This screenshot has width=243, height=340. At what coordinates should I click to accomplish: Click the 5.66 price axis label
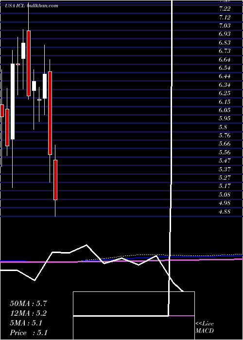point(225,144)
